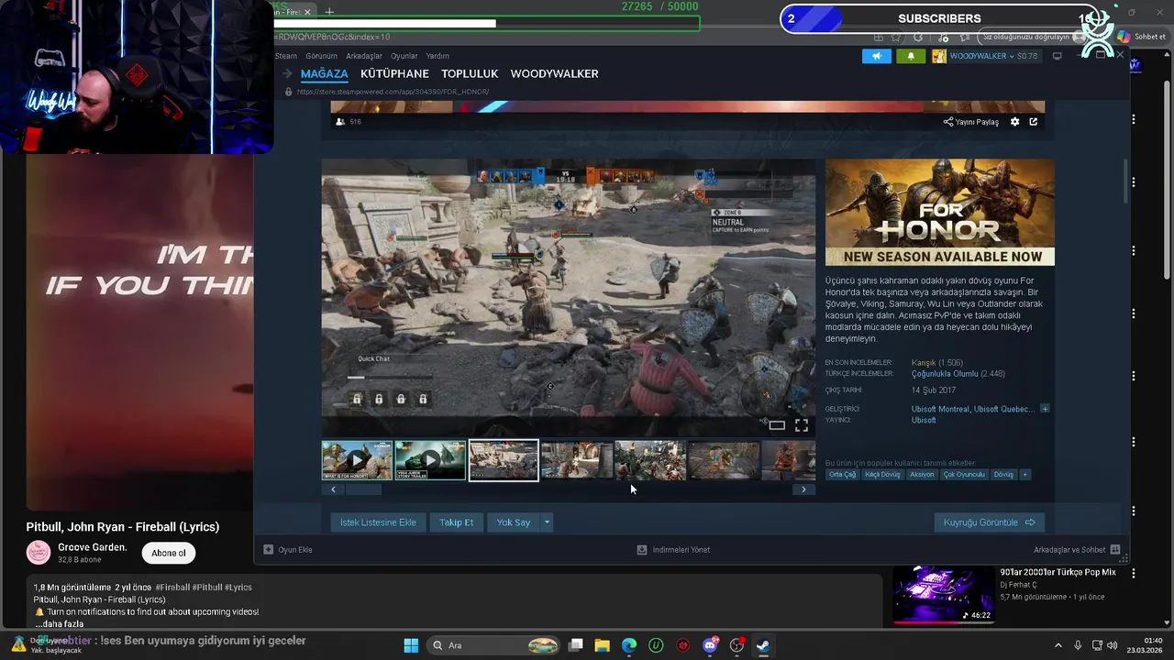Viewport: 1174px width, 660px height.
Task: Play the first For Honor trailer thumbnail
Action: [357, 460]
